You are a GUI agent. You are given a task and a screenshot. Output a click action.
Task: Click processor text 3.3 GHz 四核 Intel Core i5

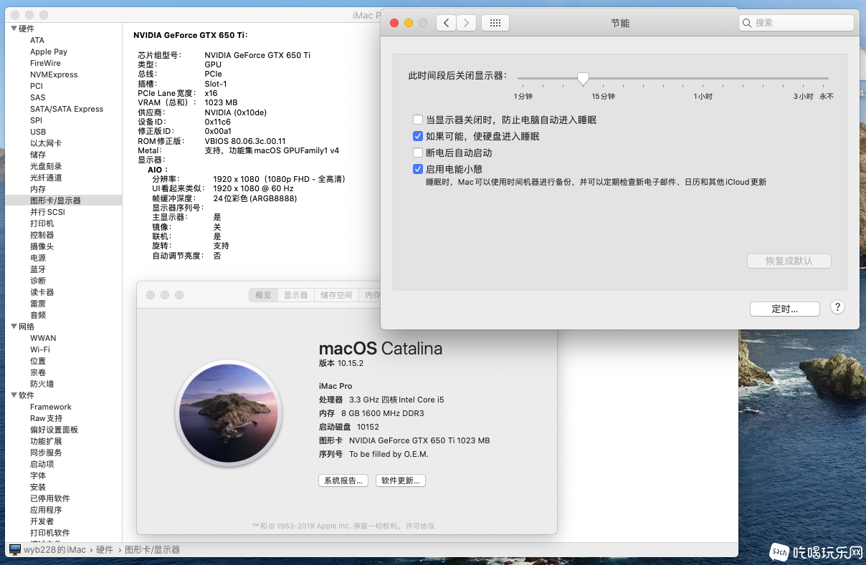pos(397,400)
